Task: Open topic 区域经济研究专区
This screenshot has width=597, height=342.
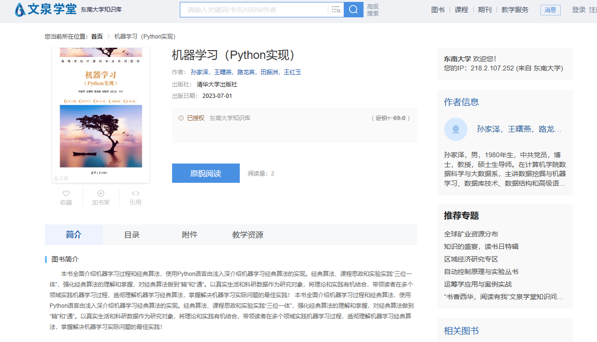Action: point(471,259)
